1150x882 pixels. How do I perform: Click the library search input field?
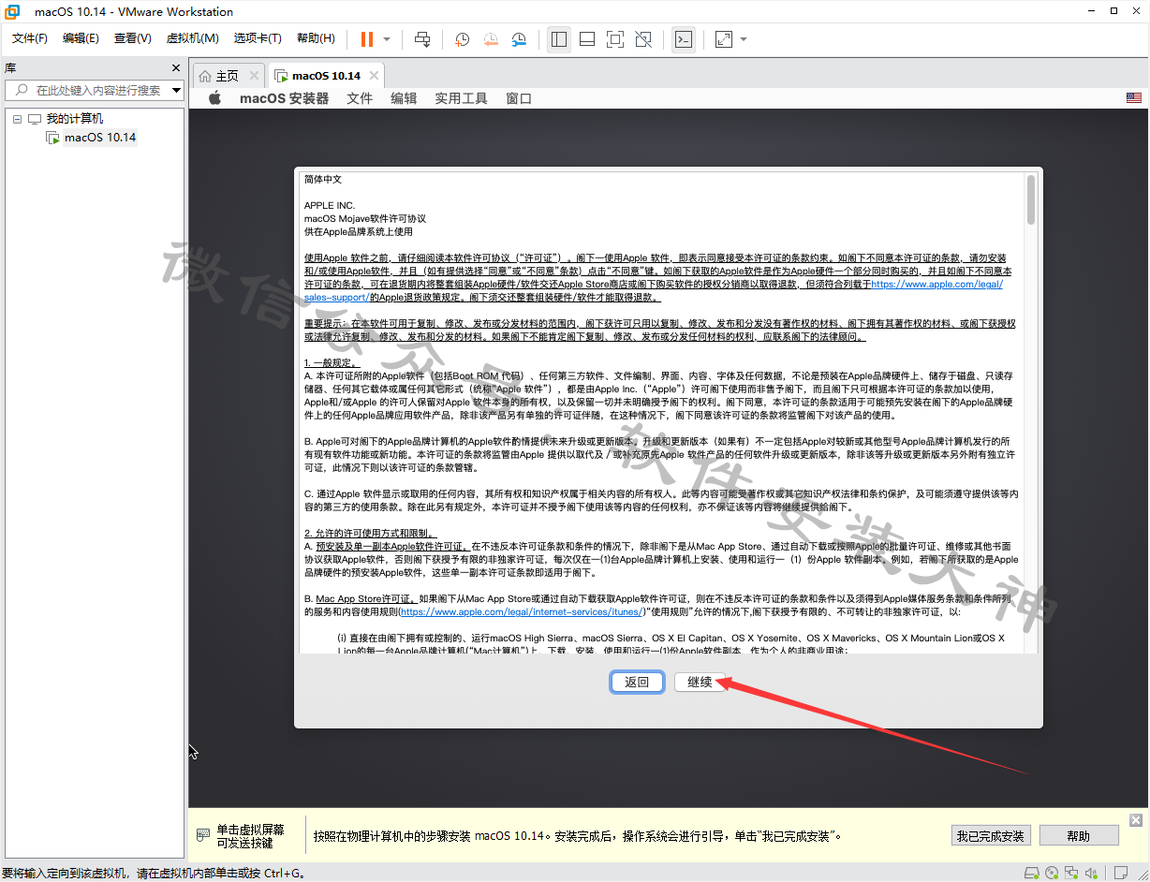coord(96,90)
